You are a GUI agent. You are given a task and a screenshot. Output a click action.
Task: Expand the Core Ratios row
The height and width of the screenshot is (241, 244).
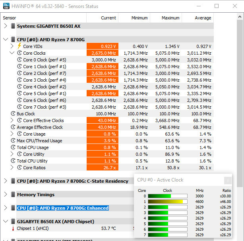tap(12, 167)
